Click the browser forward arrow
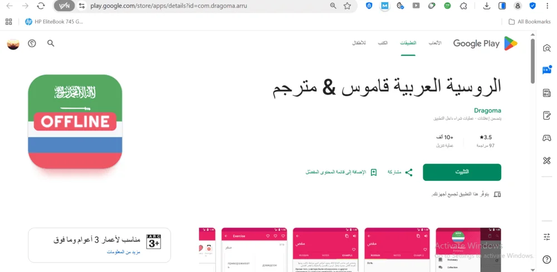Screen dimensions: 557x272 coord(25,6)
